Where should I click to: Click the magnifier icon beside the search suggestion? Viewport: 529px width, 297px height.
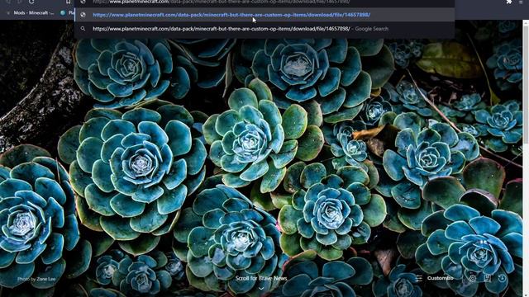[x=83, y=29]
